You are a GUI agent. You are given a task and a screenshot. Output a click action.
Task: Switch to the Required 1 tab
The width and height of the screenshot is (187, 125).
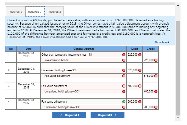tap(15, 12)
